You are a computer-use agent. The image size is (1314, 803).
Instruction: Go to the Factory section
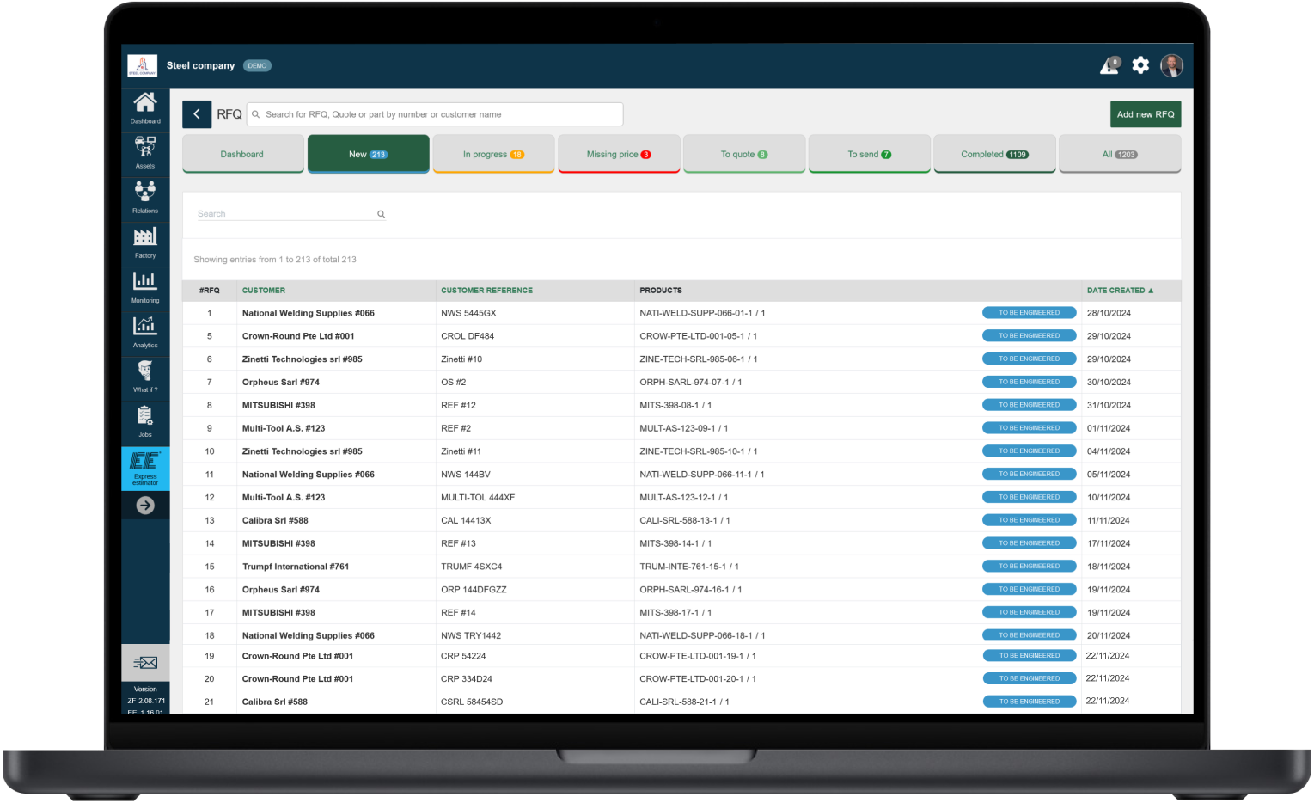click(144, 241)
